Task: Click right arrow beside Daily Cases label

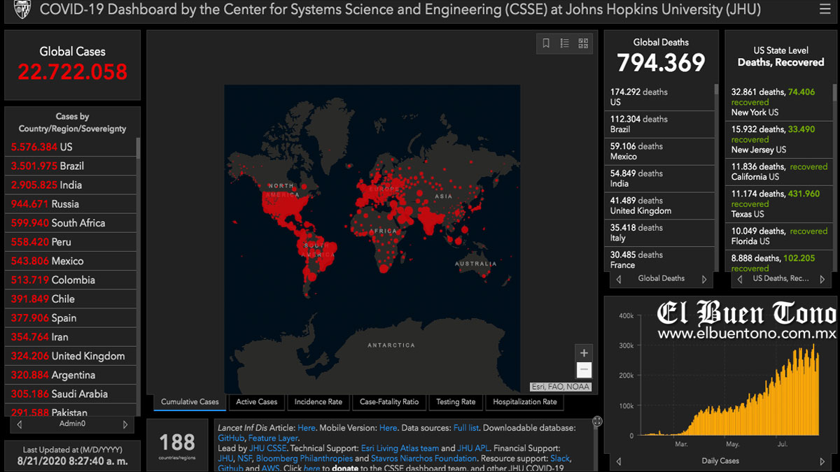Action: [822, 462]
